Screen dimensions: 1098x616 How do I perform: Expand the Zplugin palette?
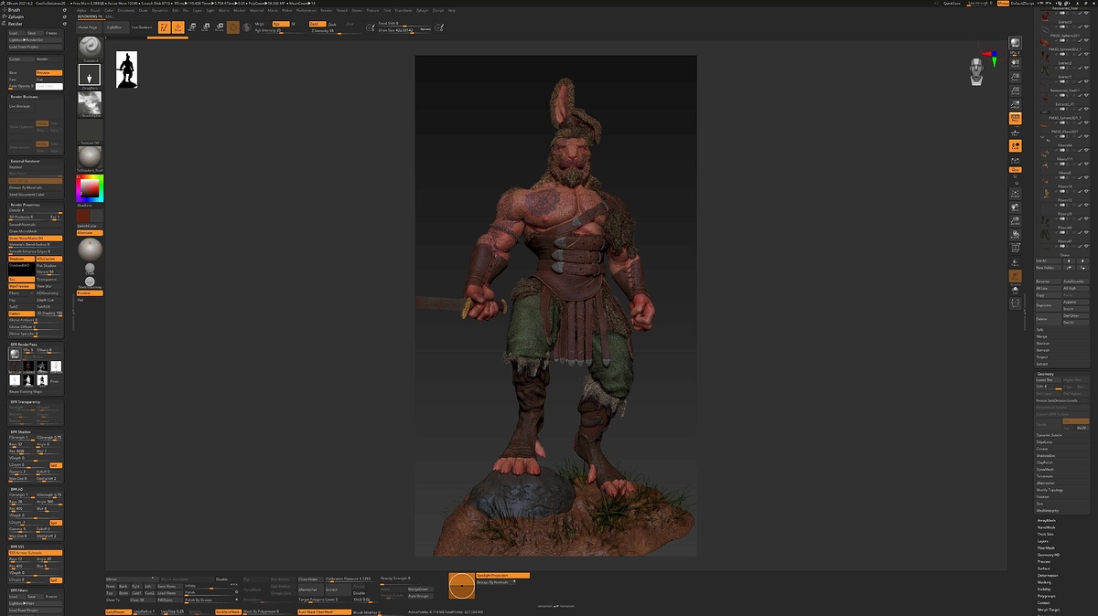pos(16,16)
